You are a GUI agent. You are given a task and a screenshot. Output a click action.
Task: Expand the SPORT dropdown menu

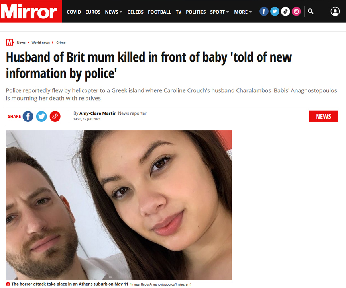pyautogui.click(x=219, y=12)
